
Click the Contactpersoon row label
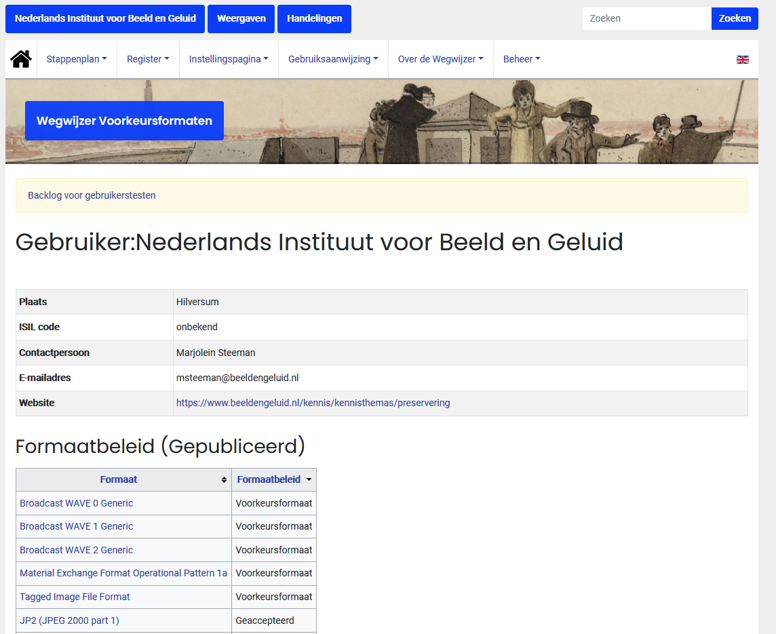[x=54, y=353]
